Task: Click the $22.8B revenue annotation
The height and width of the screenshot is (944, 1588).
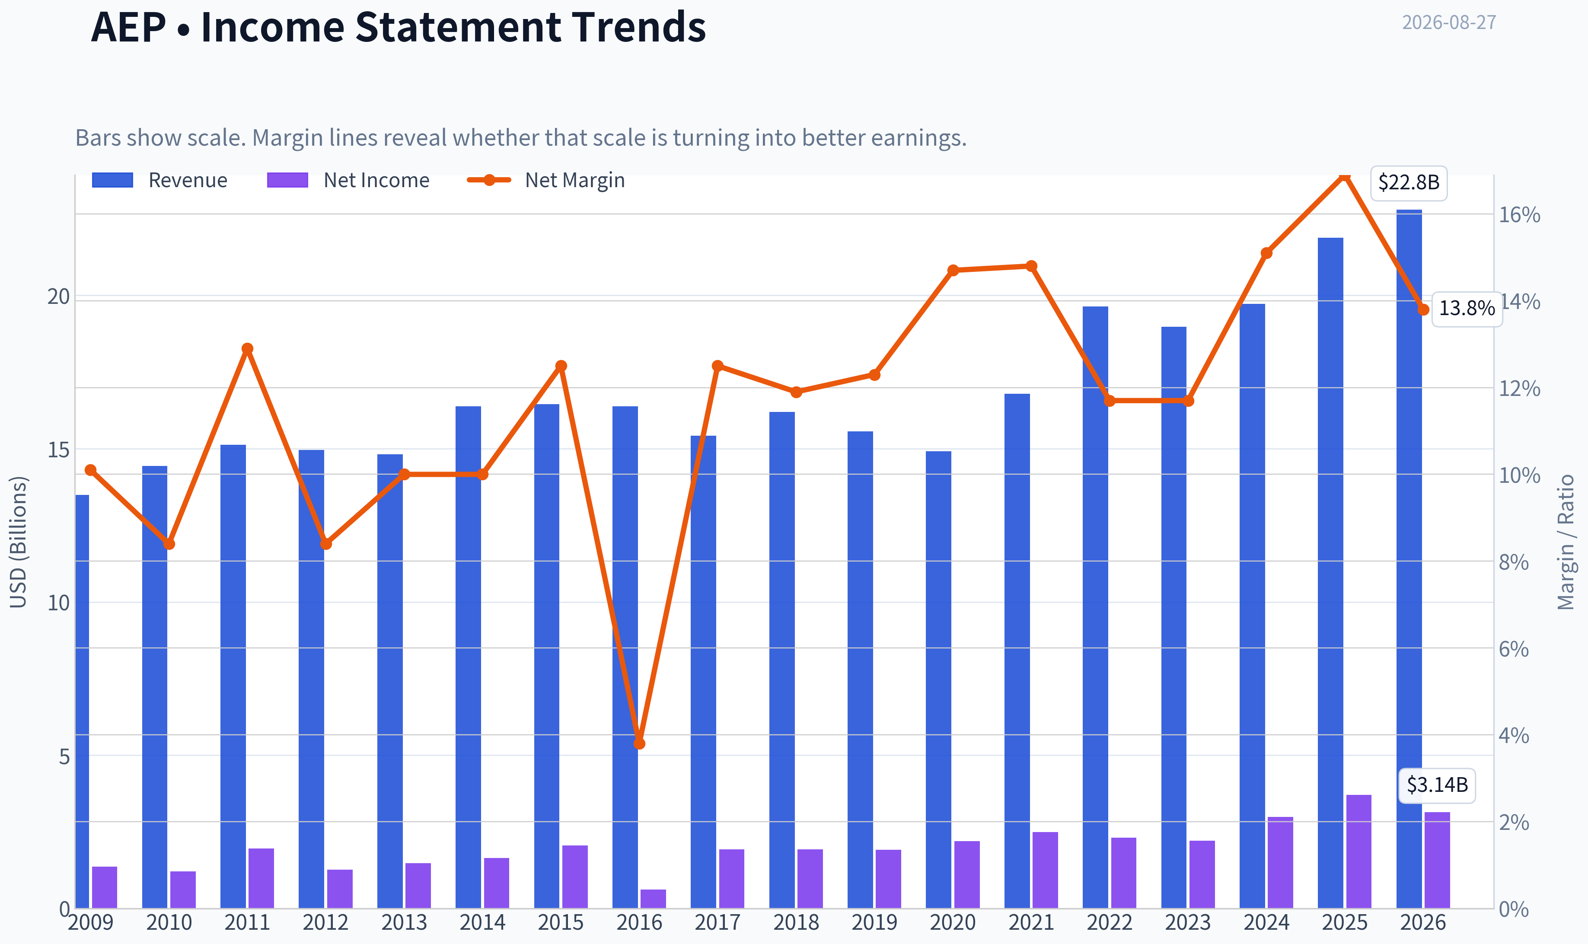Action: coord(1409,183)
